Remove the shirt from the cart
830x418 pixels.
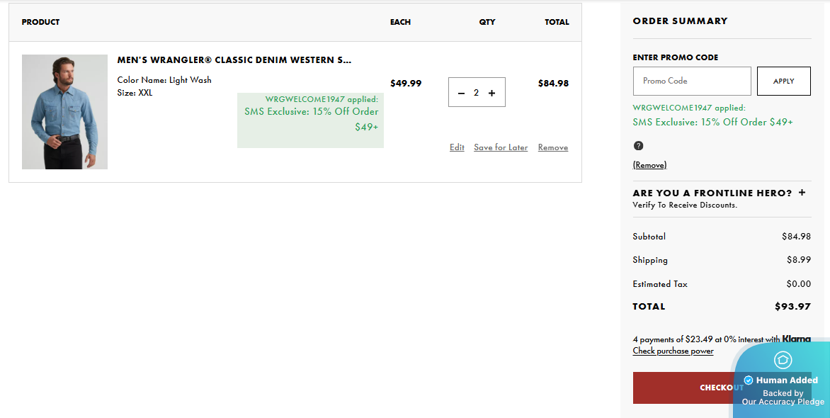pyautogui.click(x=553, y=147)
